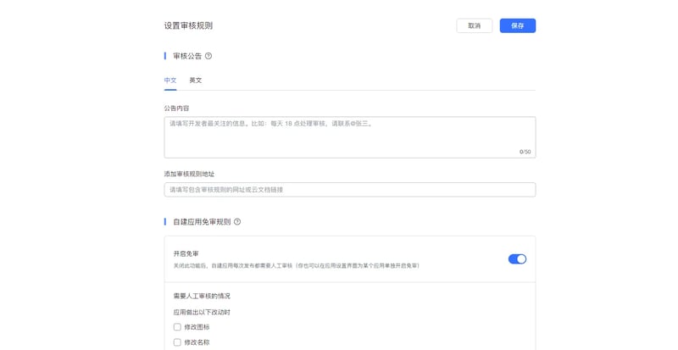Switch to the 中文 tab
This screenshot has height=350, width=678.
point(170,80)
